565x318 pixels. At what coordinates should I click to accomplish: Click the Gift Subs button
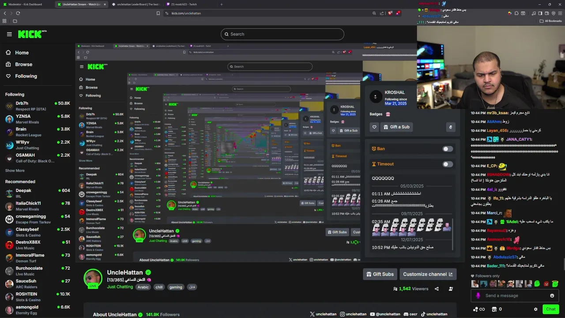[x=380, y=274]
